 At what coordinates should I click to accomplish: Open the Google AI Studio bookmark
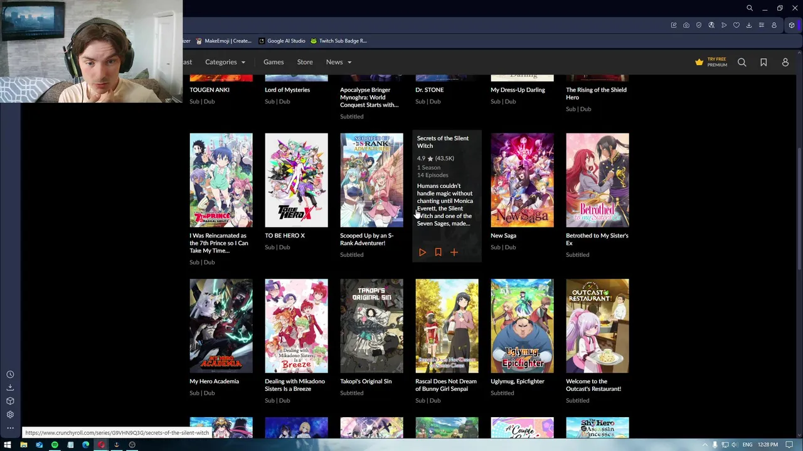[x=282, y=41]
